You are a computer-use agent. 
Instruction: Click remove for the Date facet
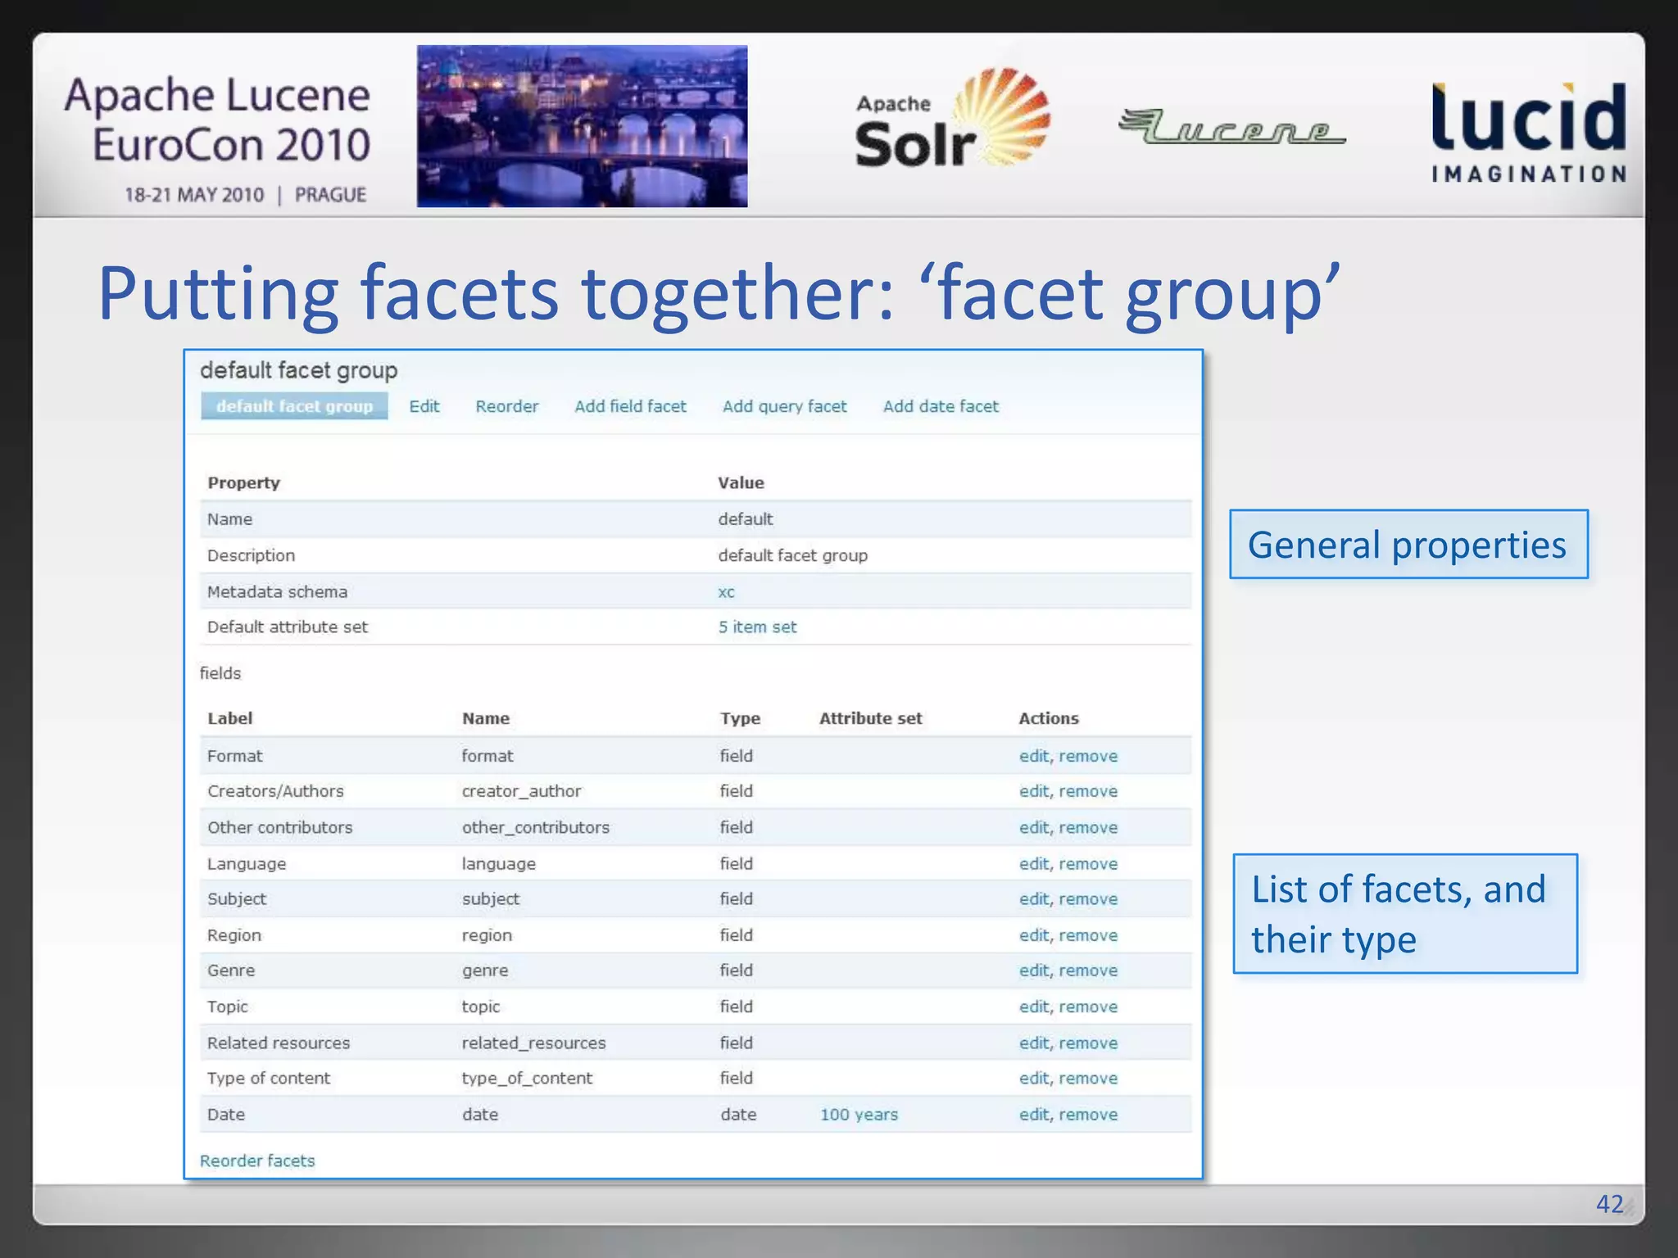(x=1088, y=1115)
